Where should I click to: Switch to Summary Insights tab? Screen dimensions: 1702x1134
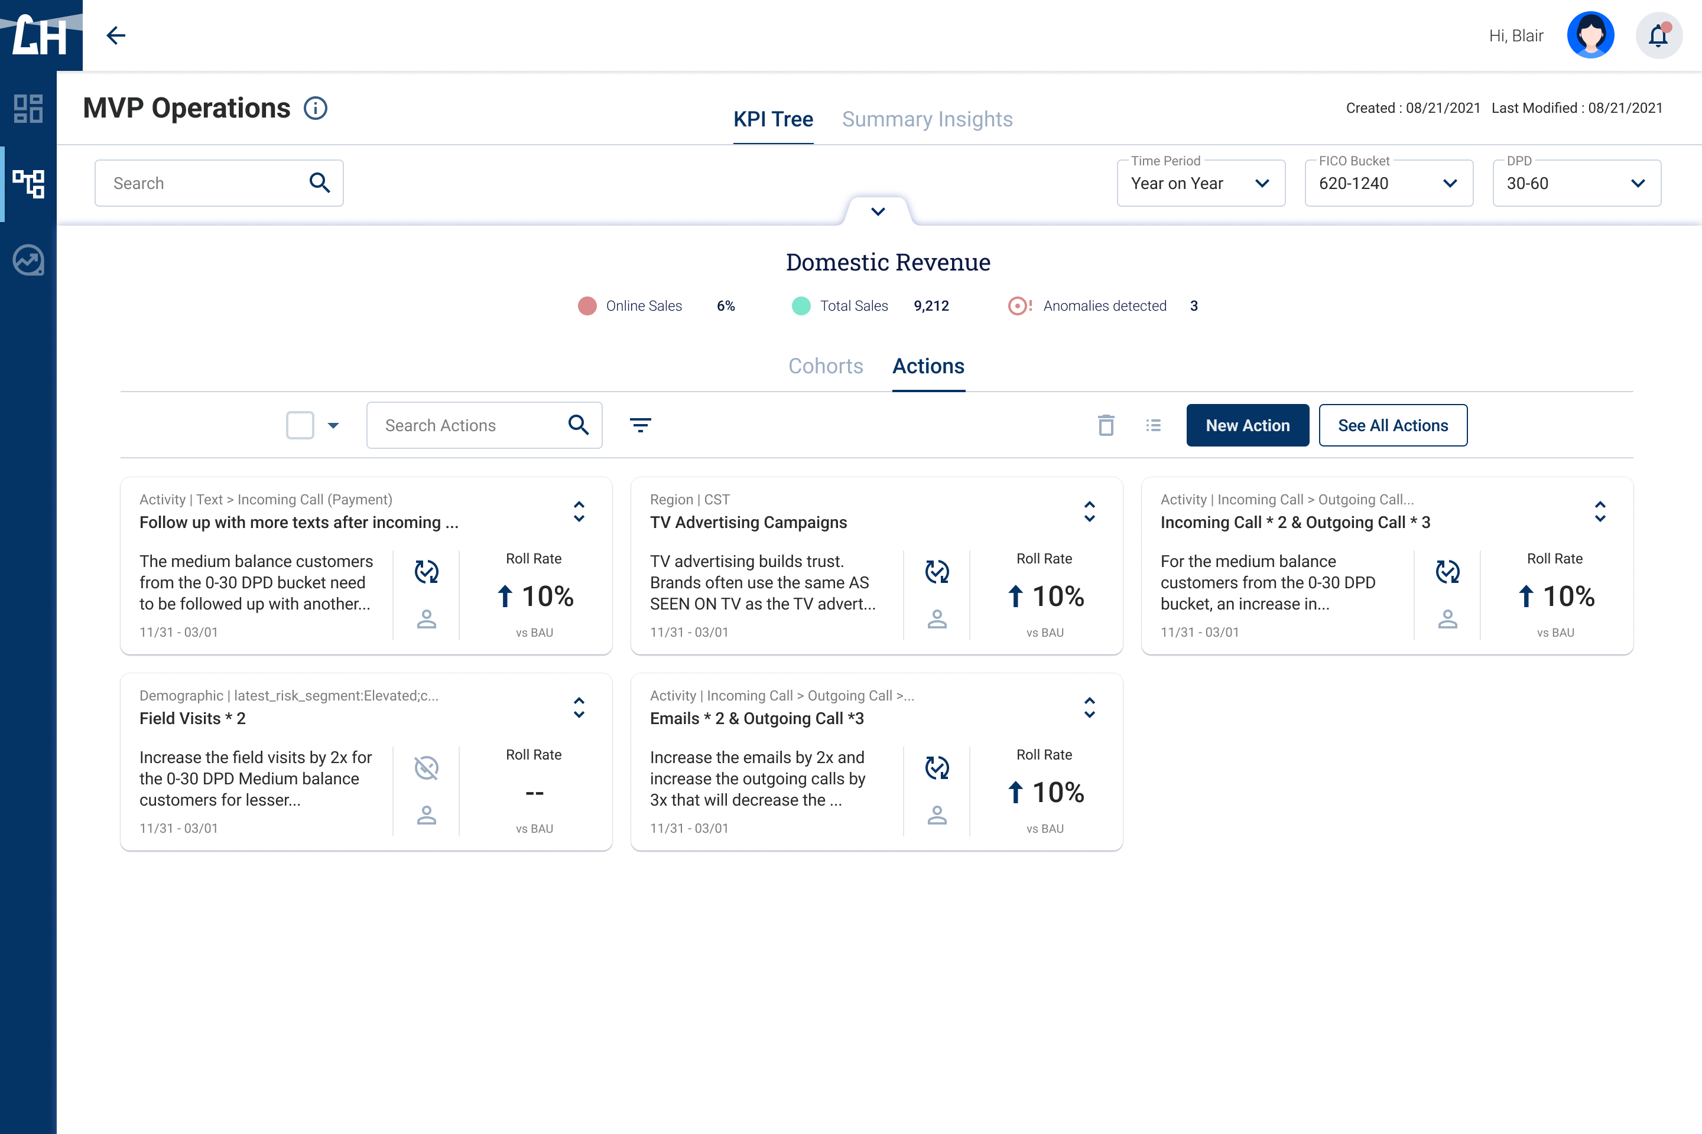pos(927,119)
